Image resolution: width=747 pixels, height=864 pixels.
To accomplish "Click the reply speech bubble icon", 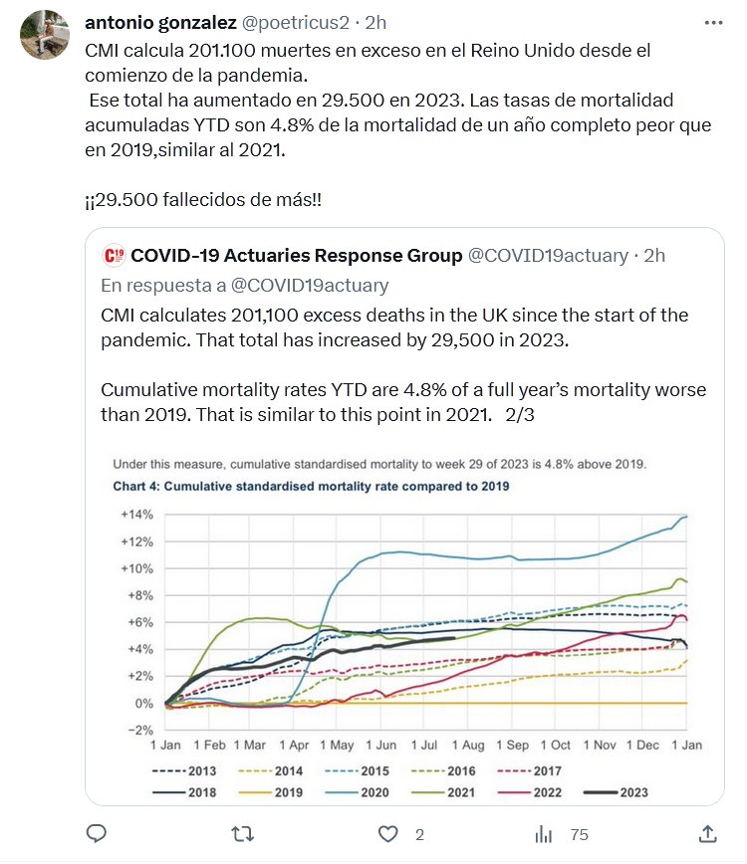I will pos(97,833).
